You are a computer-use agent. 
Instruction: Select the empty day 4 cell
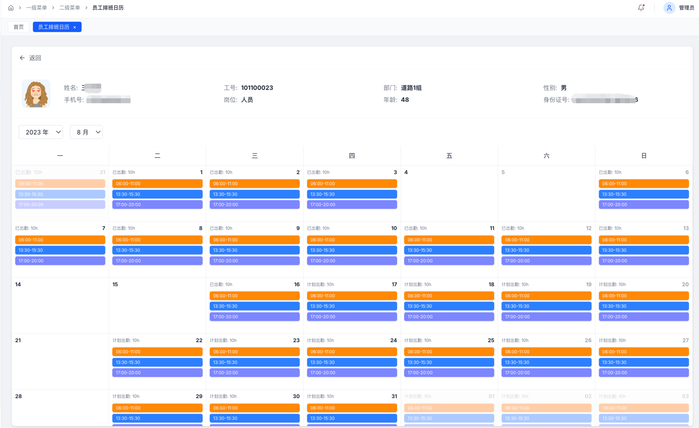click(449, 193)
